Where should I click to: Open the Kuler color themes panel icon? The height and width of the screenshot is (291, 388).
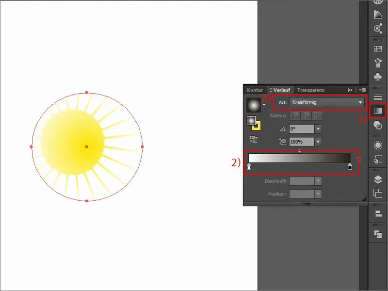click(378, 29)
